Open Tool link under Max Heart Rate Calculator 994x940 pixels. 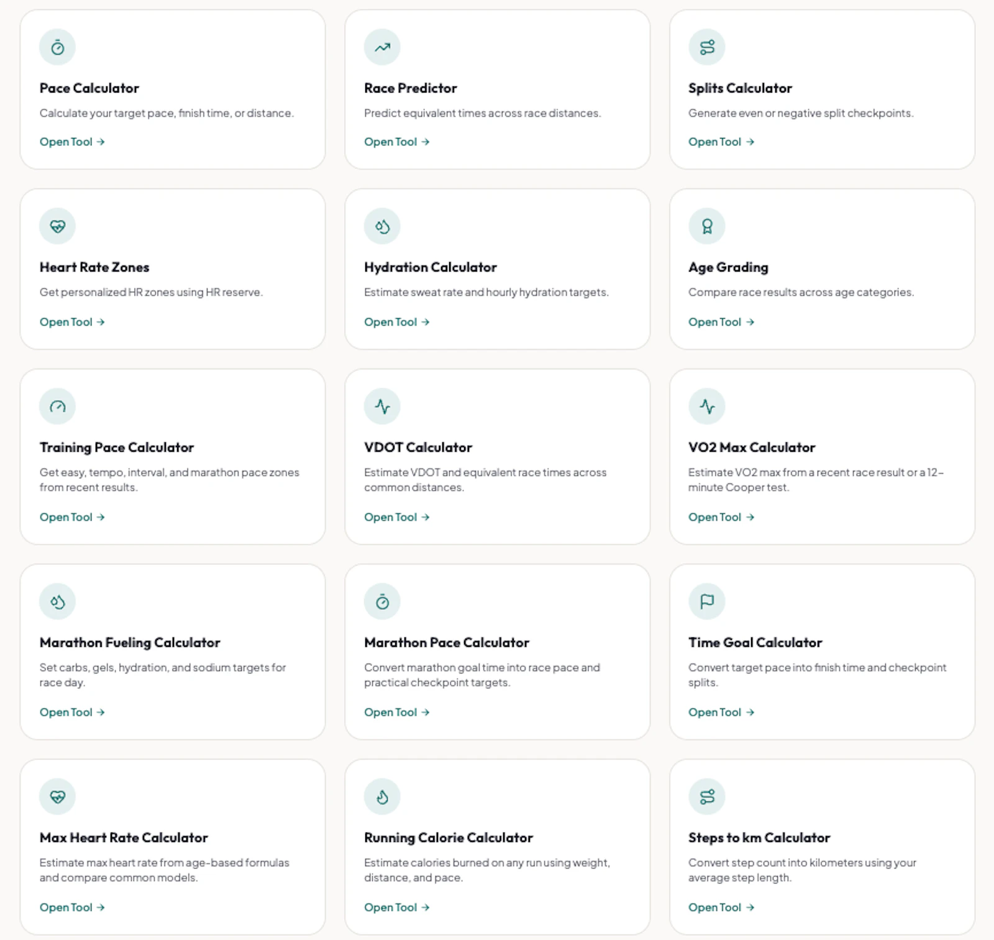click(x=72, y=907)
